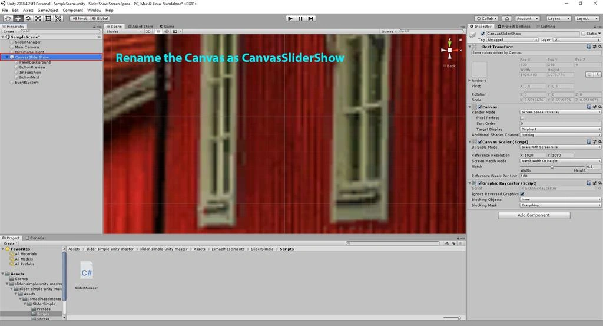Toggle Ignore Reversed Graphics checkbox
Image resolution: width=603 pixels, height=326 pixels.
(522, 194)
